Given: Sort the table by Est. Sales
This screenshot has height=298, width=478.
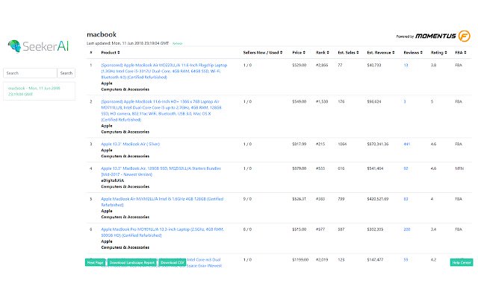Looking at the screenshot, I should point(348,53).
